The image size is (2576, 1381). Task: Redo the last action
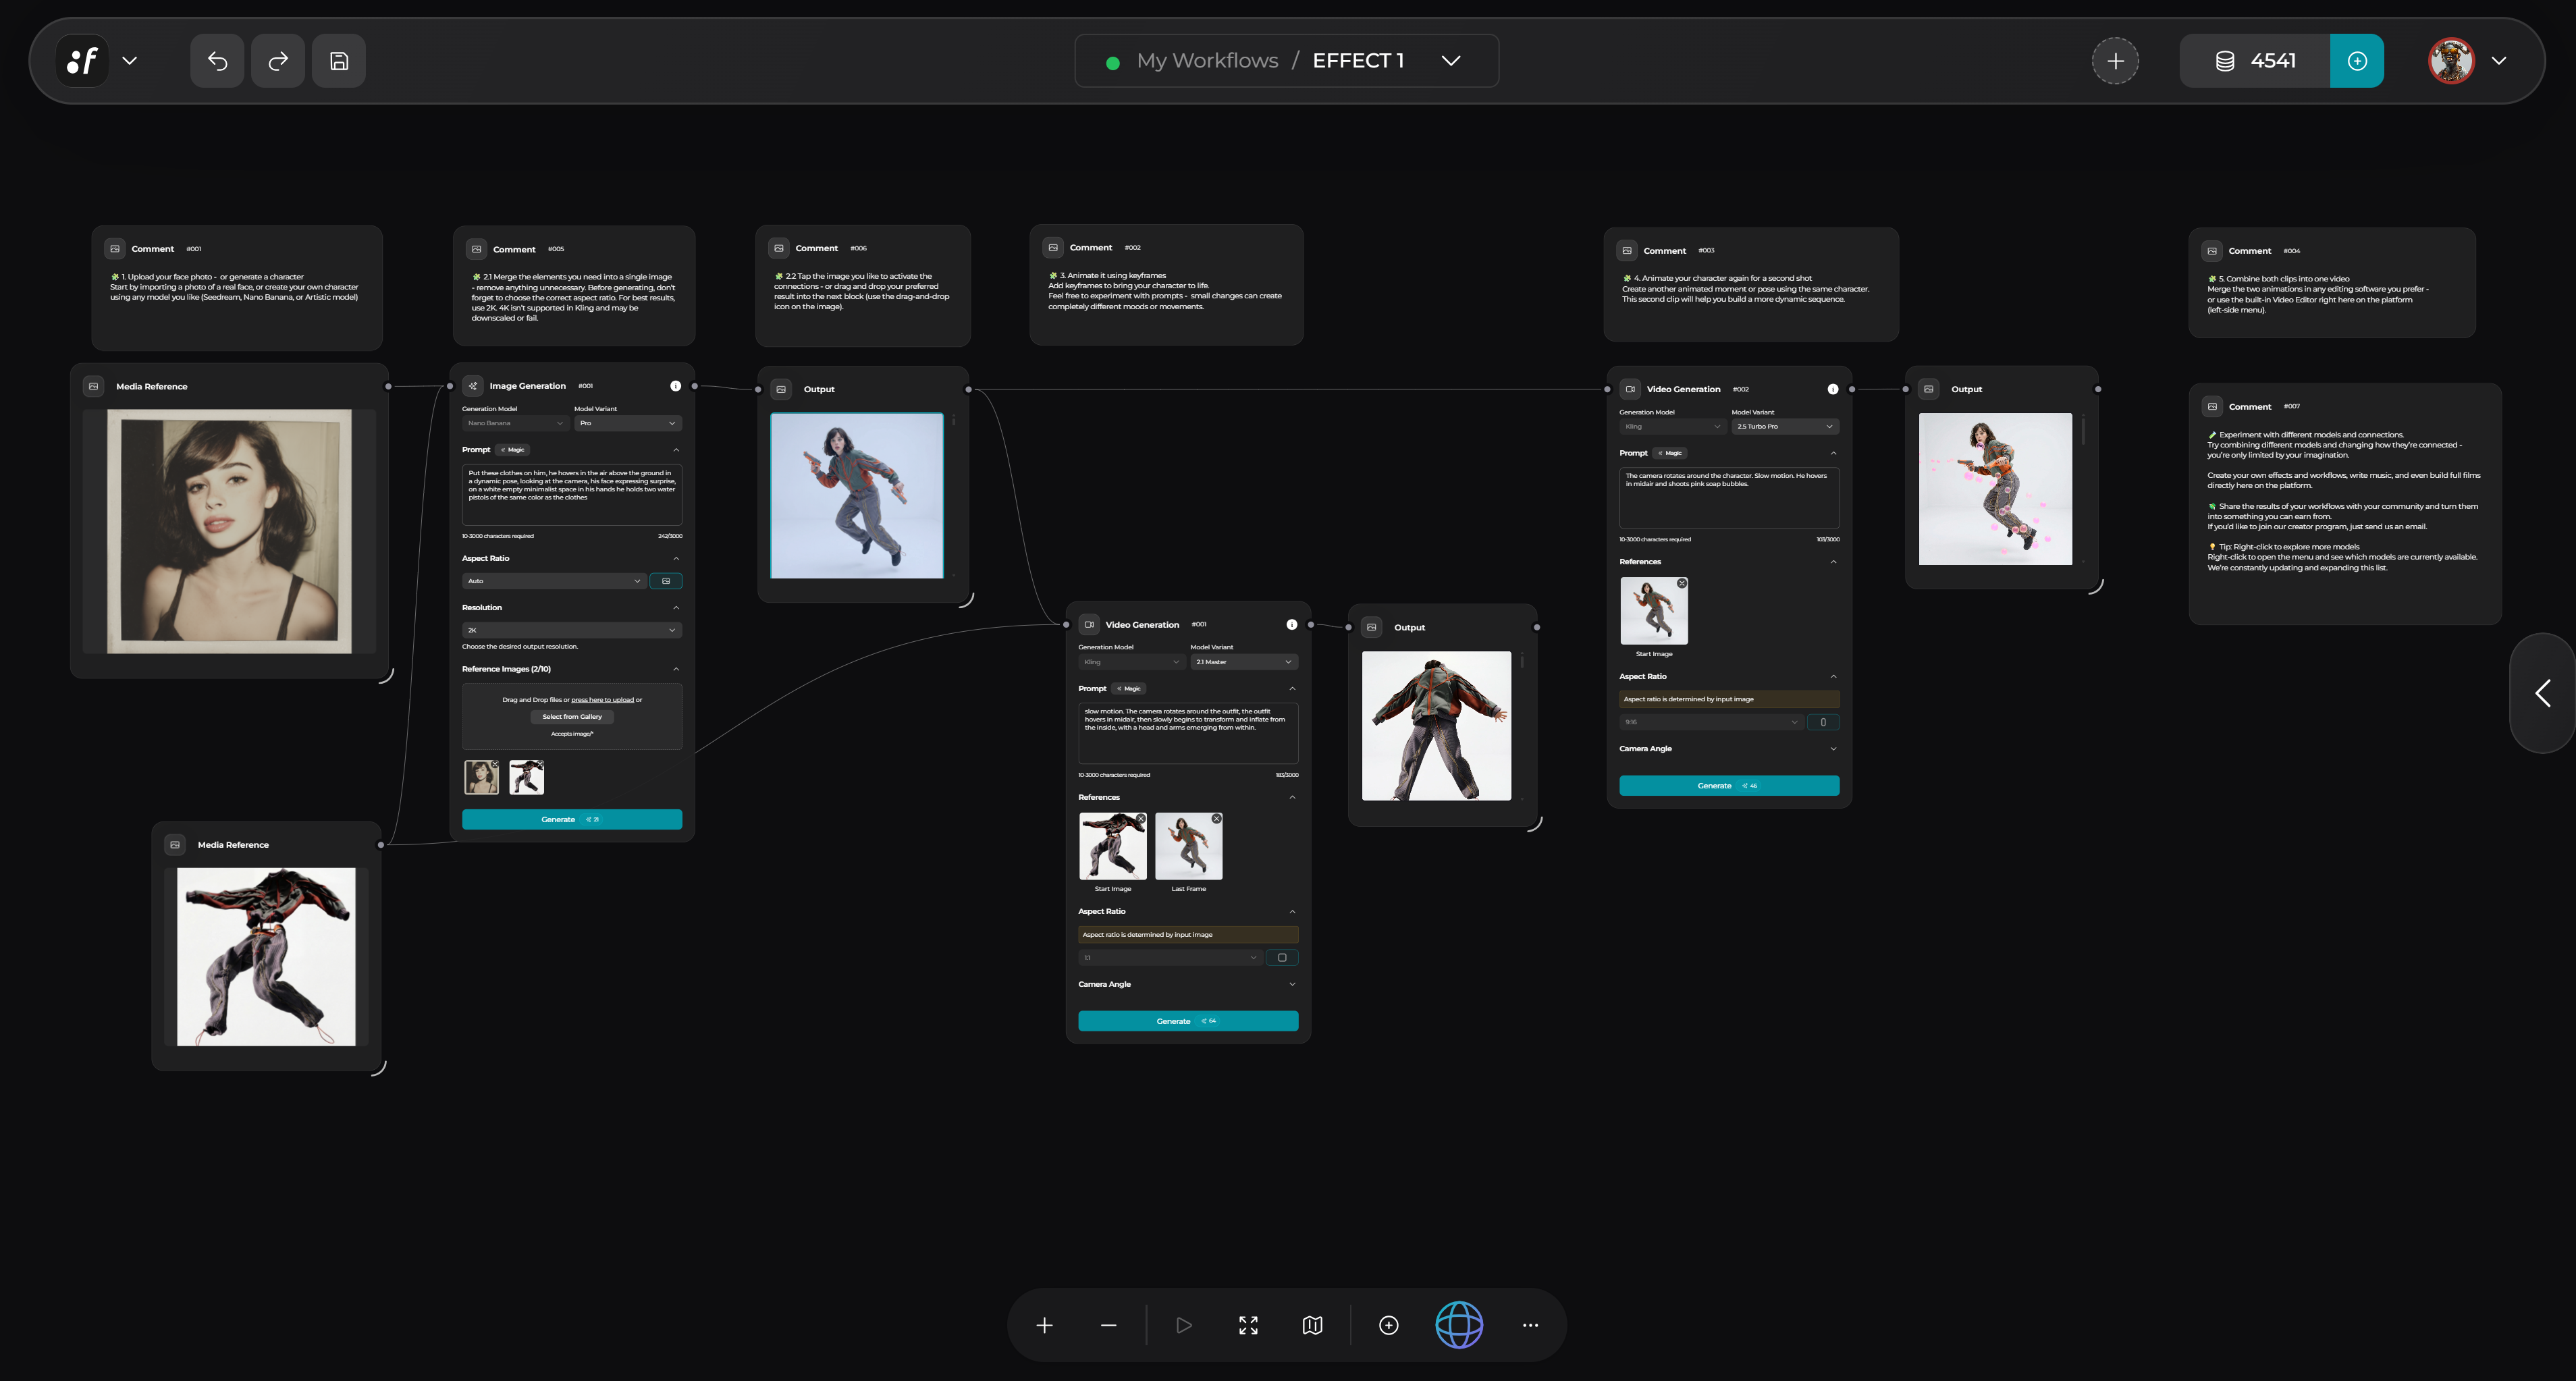coord(277,60)
